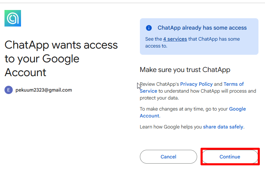
Task: Click the purple "E" account avatar
Action: [9, 90]
